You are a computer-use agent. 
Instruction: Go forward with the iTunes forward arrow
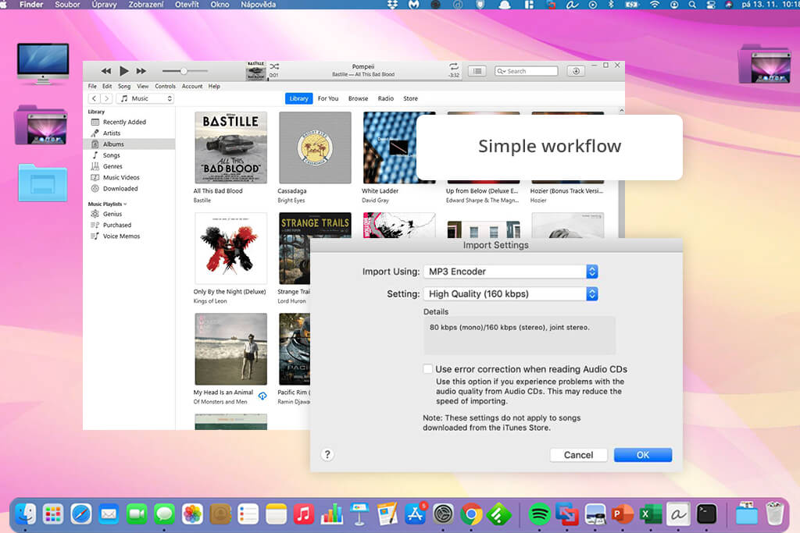tap(106, 98)
